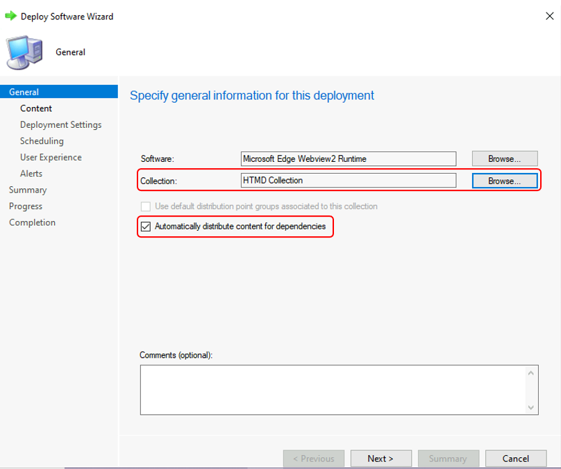Browse for target Collection

coord(505,181)
